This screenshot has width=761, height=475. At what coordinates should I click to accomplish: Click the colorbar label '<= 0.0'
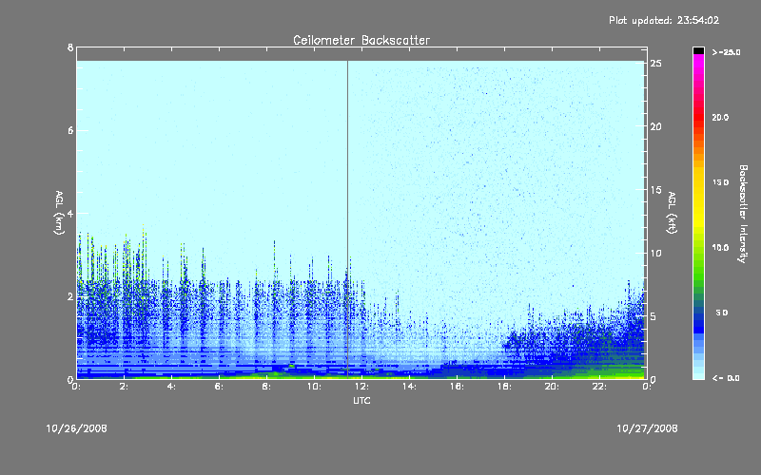726,378
